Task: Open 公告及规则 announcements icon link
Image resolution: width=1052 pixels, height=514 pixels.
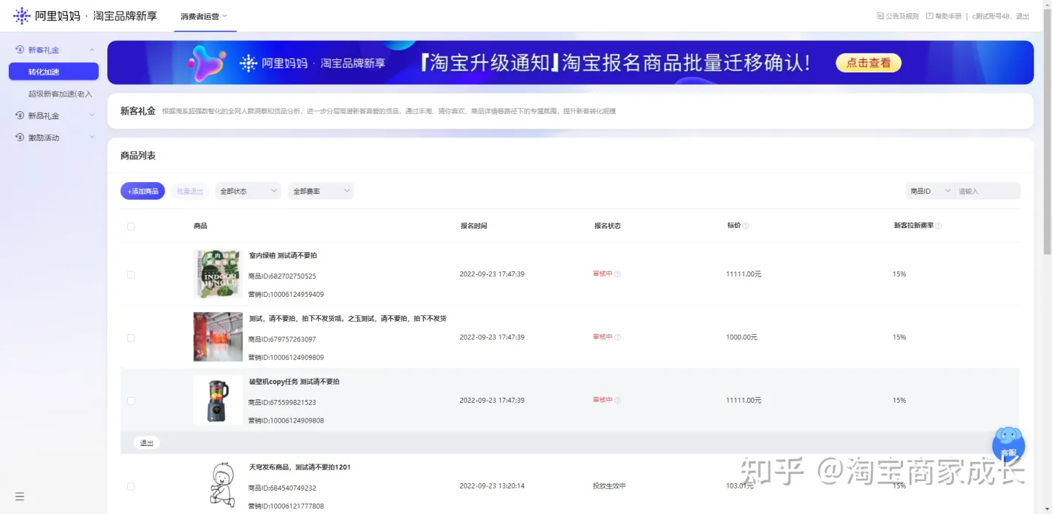Action: [x=880, y=16]
